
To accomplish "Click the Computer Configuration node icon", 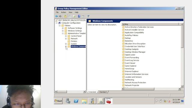I will point(60,23).
